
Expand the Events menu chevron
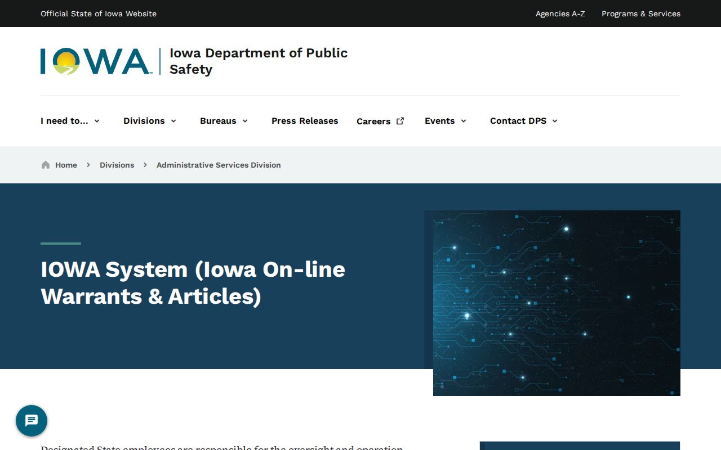tap(464, 121)
